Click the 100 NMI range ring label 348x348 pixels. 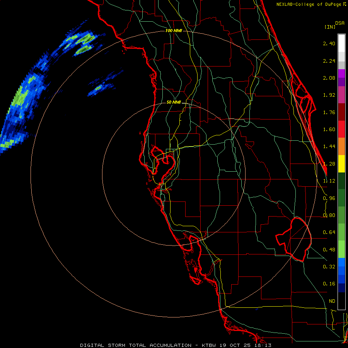pos(174,31)
